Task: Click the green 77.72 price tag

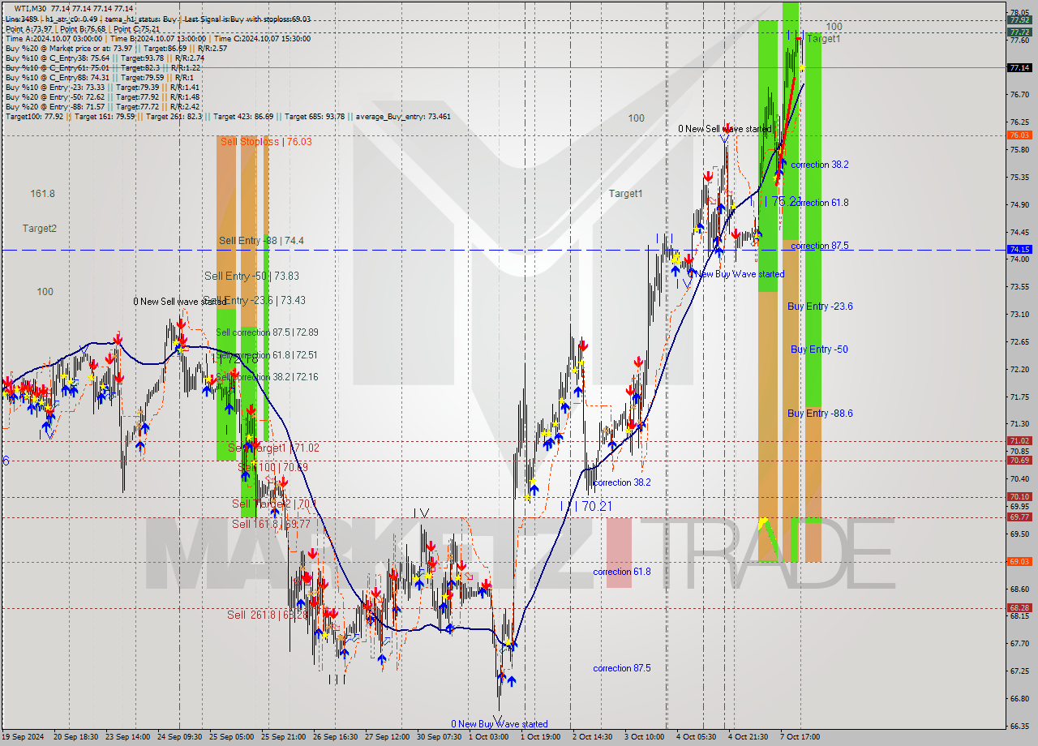Action: tap(1019, 32)
